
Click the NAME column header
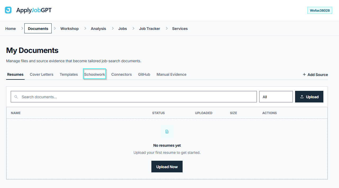coord(16,113)
